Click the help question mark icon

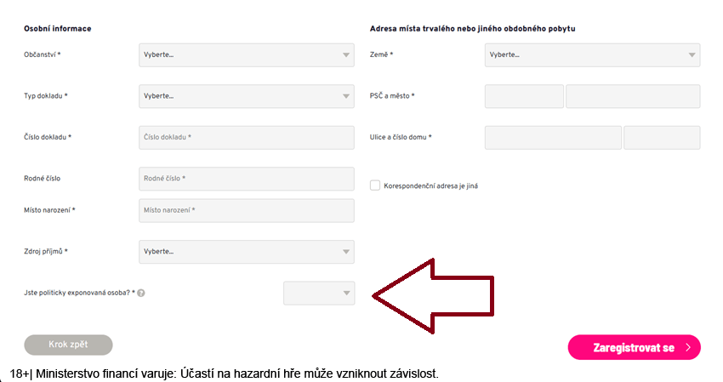(x=141, y=293)
